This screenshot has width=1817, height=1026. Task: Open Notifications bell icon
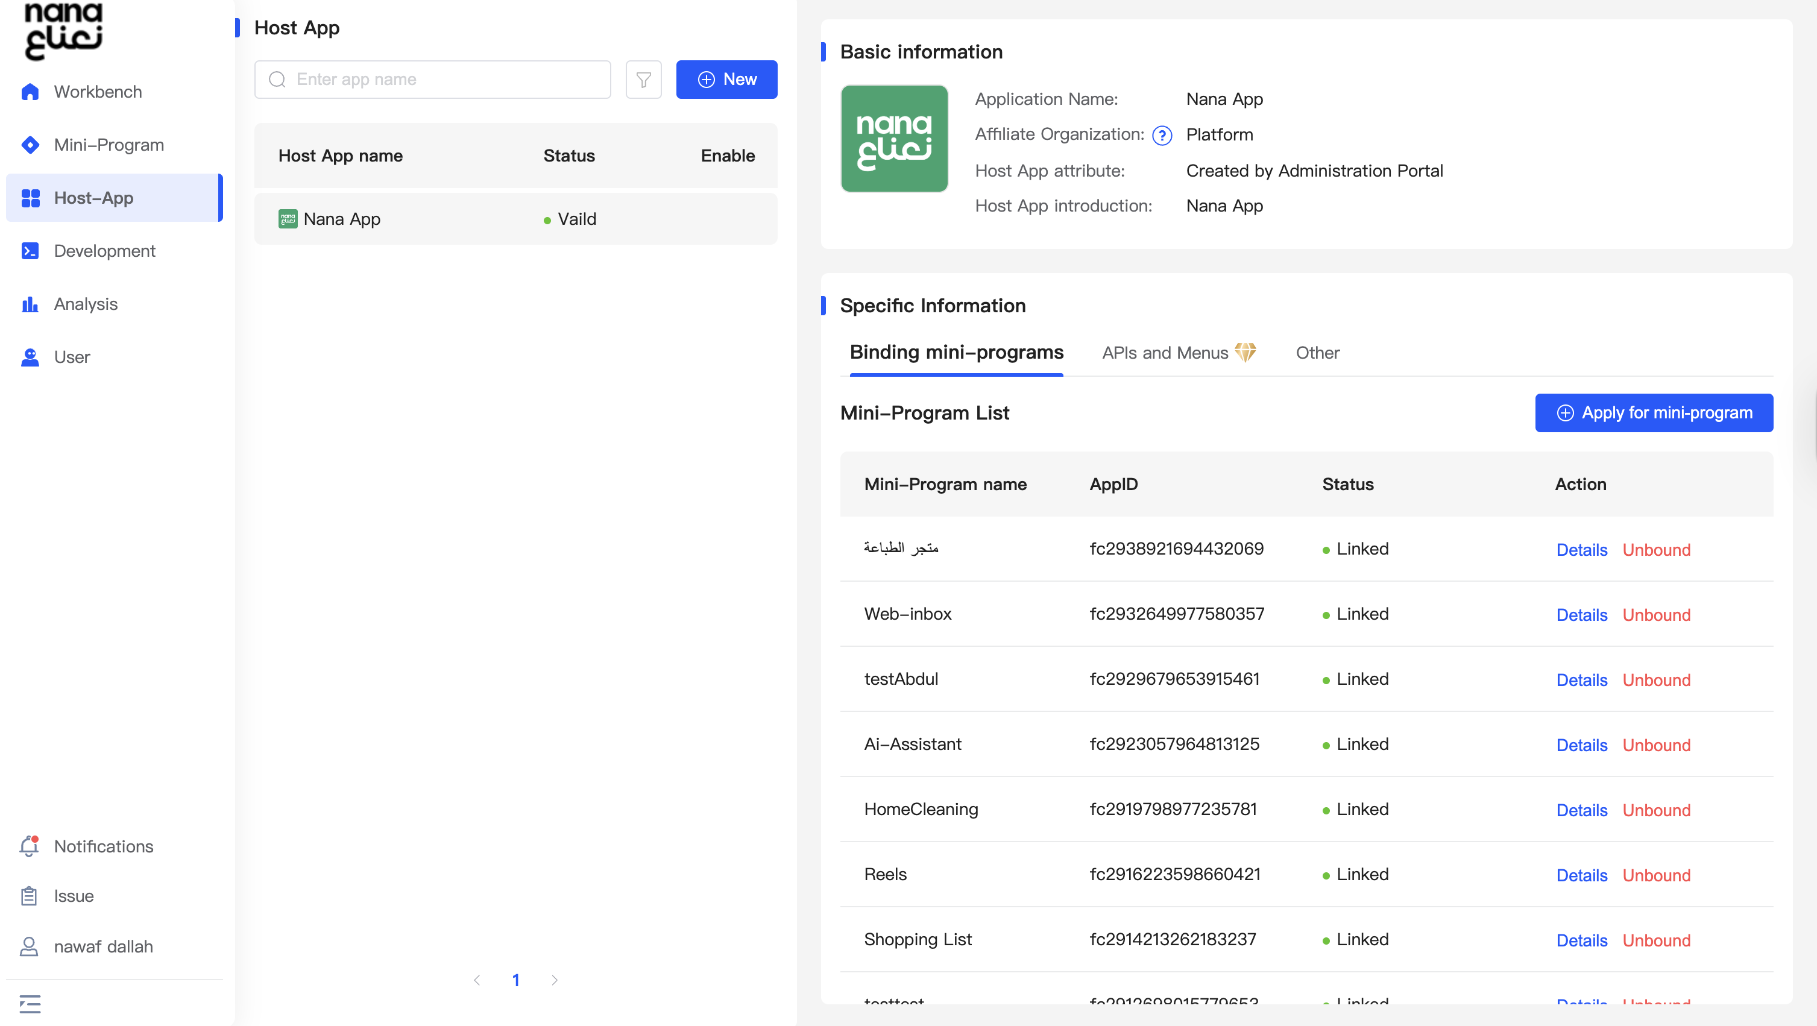tap(29, 846)
